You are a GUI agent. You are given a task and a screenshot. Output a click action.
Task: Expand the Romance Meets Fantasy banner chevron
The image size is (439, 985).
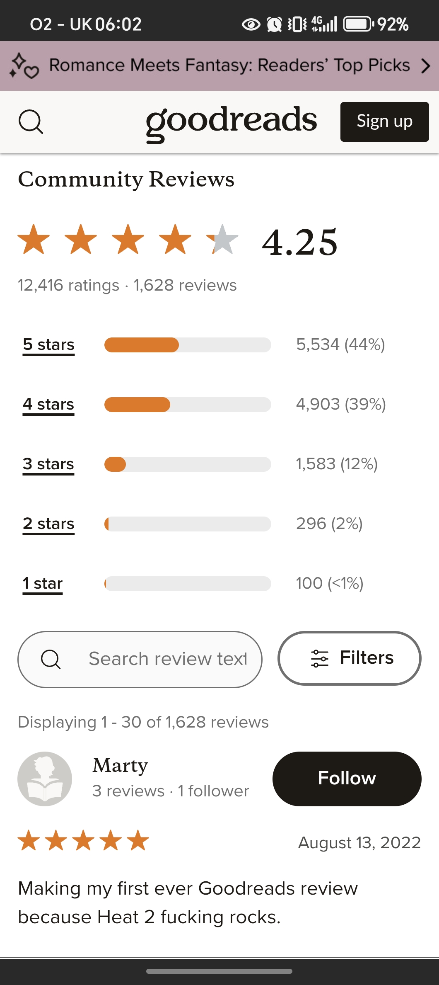426,66
